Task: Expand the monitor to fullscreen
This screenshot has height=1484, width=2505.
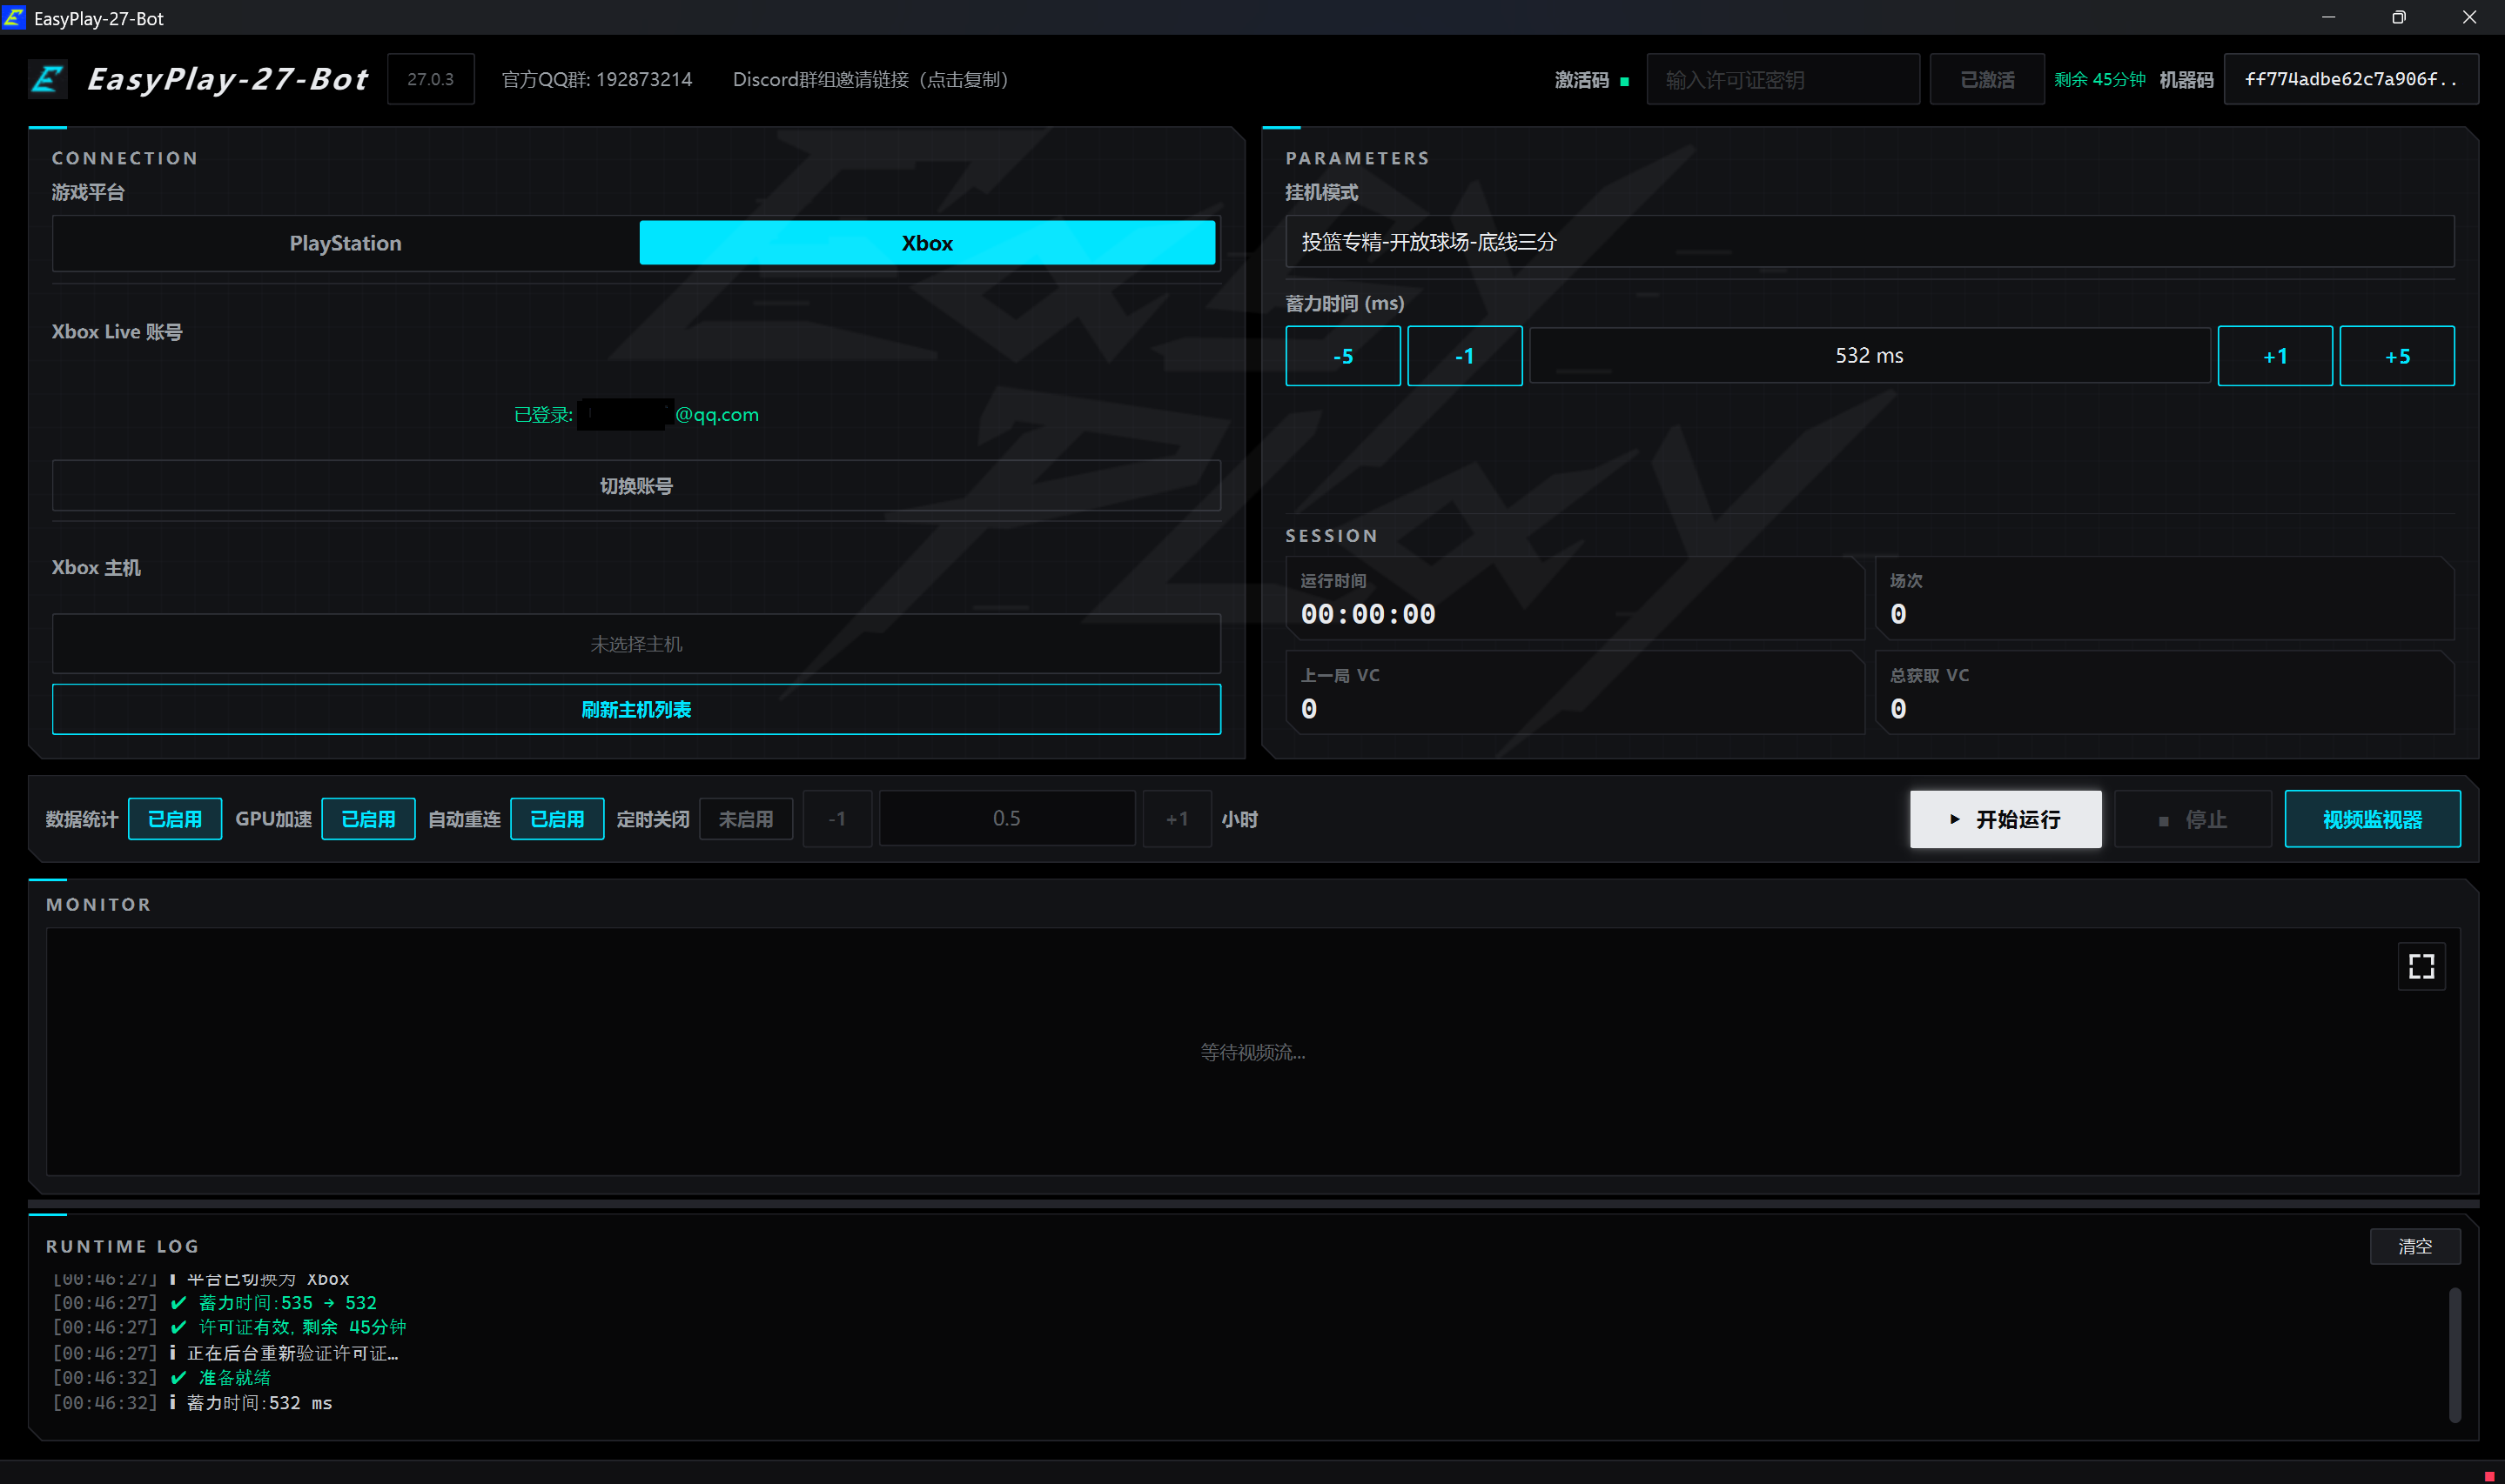Action: [x=2421, y=966]
